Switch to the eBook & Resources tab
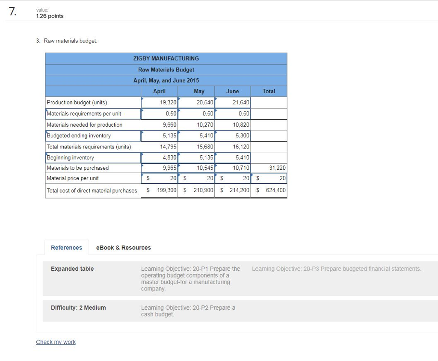This screenshot has width=438, height=361. click(123, 248)
